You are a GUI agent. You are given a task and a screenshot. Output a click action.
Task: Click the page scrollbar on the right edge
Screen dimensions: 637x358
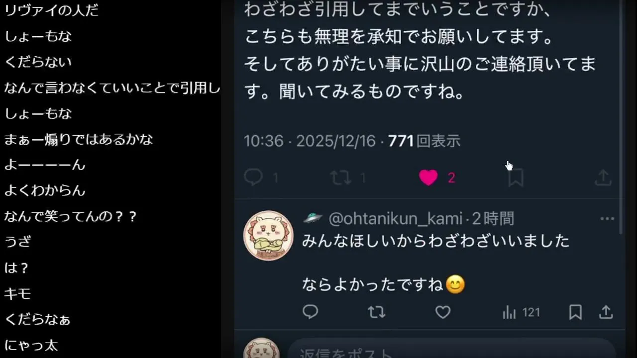[622, 117]
